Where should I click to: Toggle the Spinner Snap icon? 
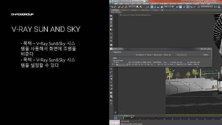click(x=195, y=7)
